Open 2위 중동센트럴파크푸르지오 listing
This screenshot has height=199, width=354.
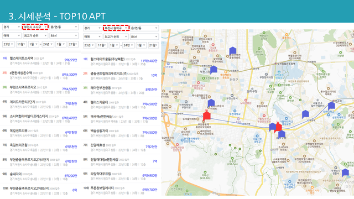coord(121,76)
